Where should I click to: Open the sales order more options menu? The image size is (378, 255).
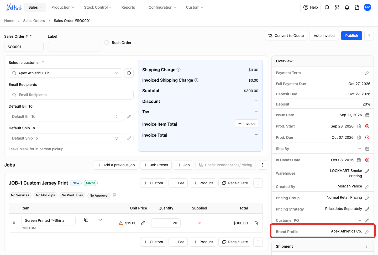pyautogui.click(x=369, y=36)
